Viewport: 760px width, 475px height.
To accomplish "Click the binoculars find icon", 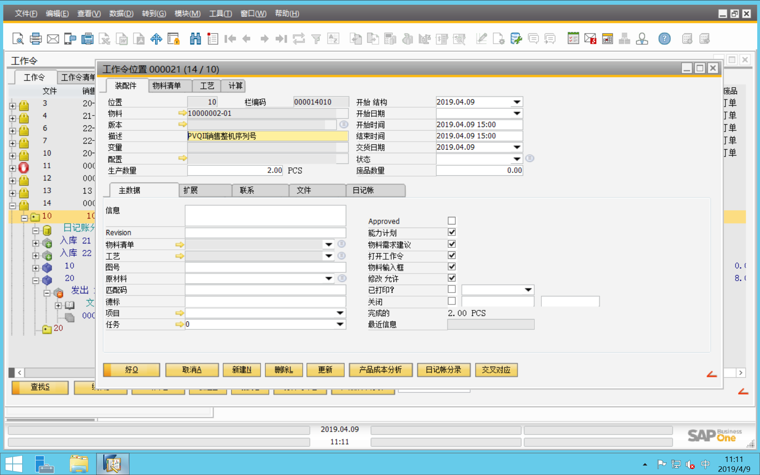I will pyautogui.click(x=196, y=39).
